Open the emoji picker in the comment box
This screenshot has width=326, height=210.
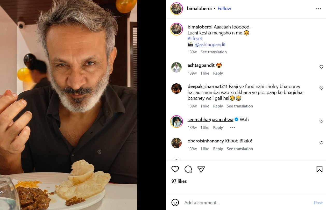coord(175,202)
